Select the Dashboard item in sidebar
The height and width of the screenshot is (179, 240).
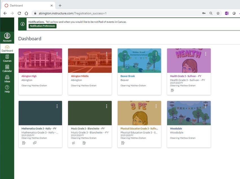[7, 48]
